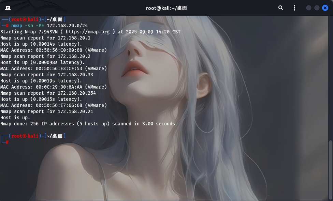
Task: Click scan report line for 172.168.20.254
Action: 48,93
